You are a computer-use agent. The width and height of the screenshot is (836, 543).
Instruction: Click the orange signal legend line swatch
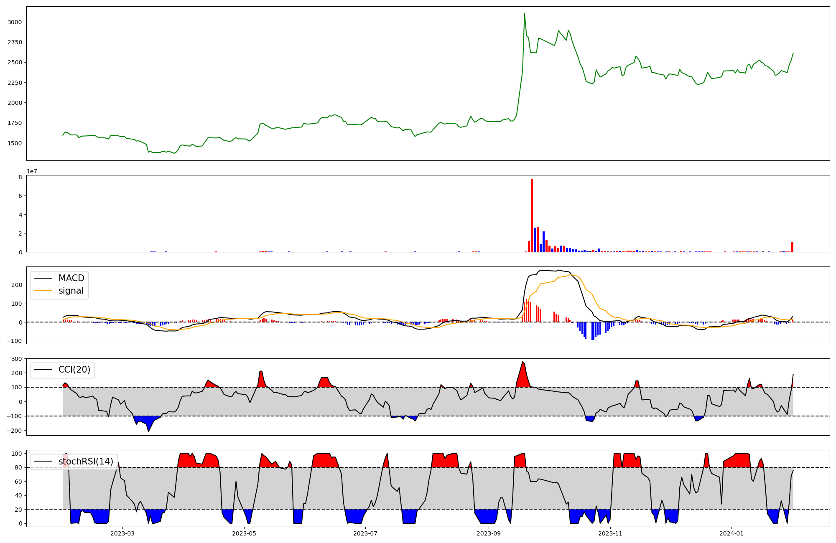point(43,291)
